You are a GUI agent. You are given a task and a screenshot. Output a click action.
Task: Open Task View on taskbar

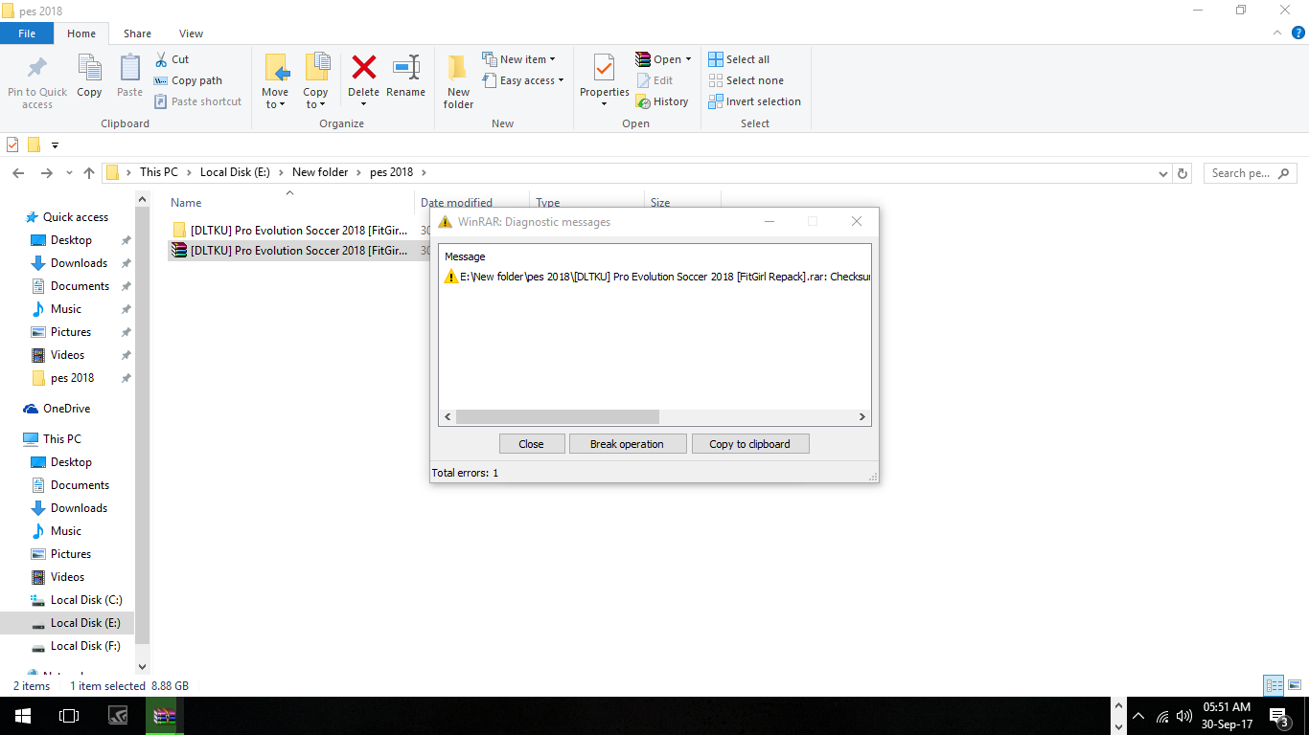tap(69, 716)
